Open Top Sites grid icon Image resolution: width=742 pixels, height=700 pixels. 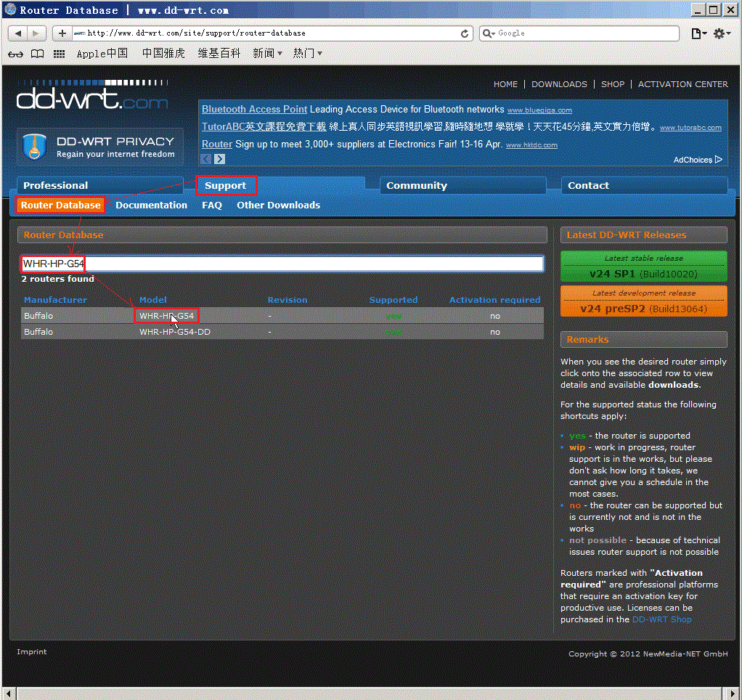(x=59, y=54)
